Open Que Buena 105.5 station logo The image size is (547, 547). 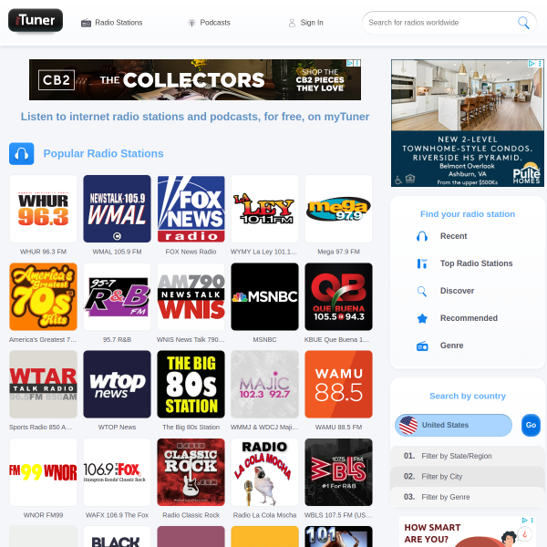click(x=339, y=296)
